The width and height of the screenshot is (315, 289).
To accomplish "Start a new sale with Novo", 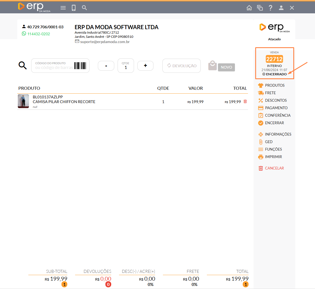I will coord(226,67).
